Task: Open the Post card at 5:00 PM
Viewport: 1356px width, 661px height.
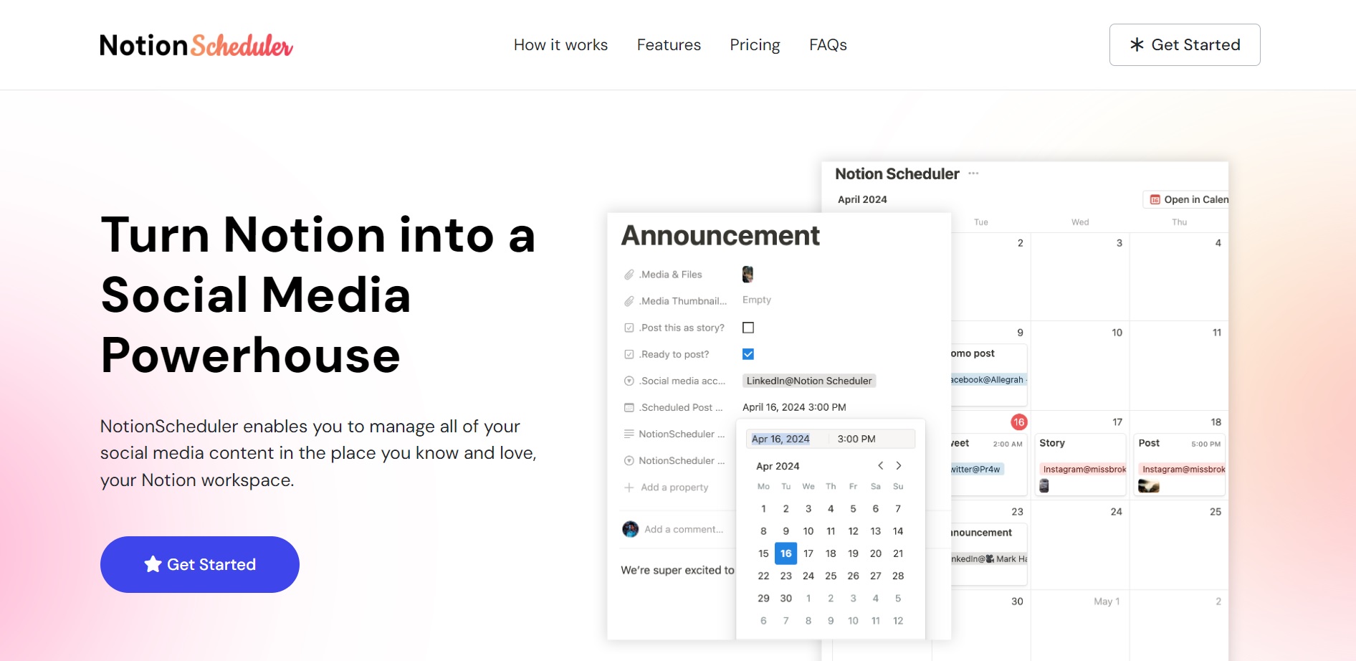Action: [1180, 465]
